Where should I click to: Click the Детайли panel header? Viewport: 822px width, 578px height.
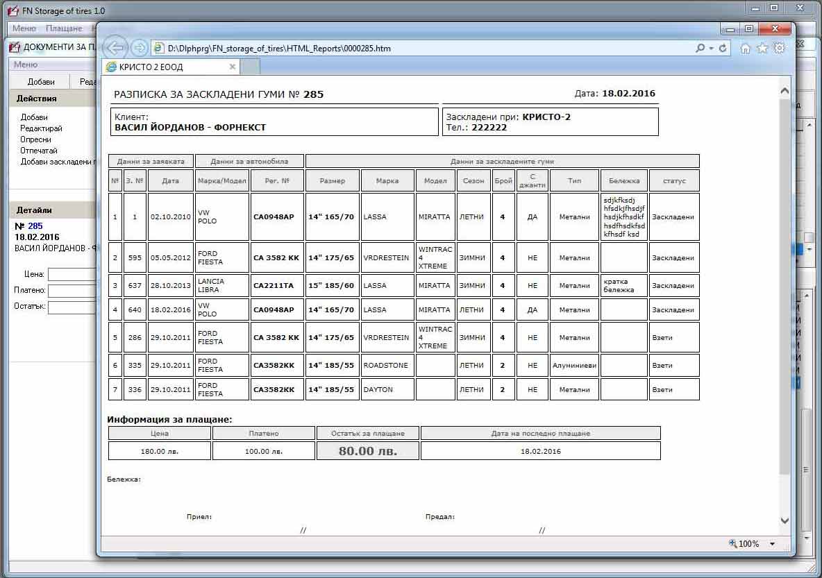[53, 210]
